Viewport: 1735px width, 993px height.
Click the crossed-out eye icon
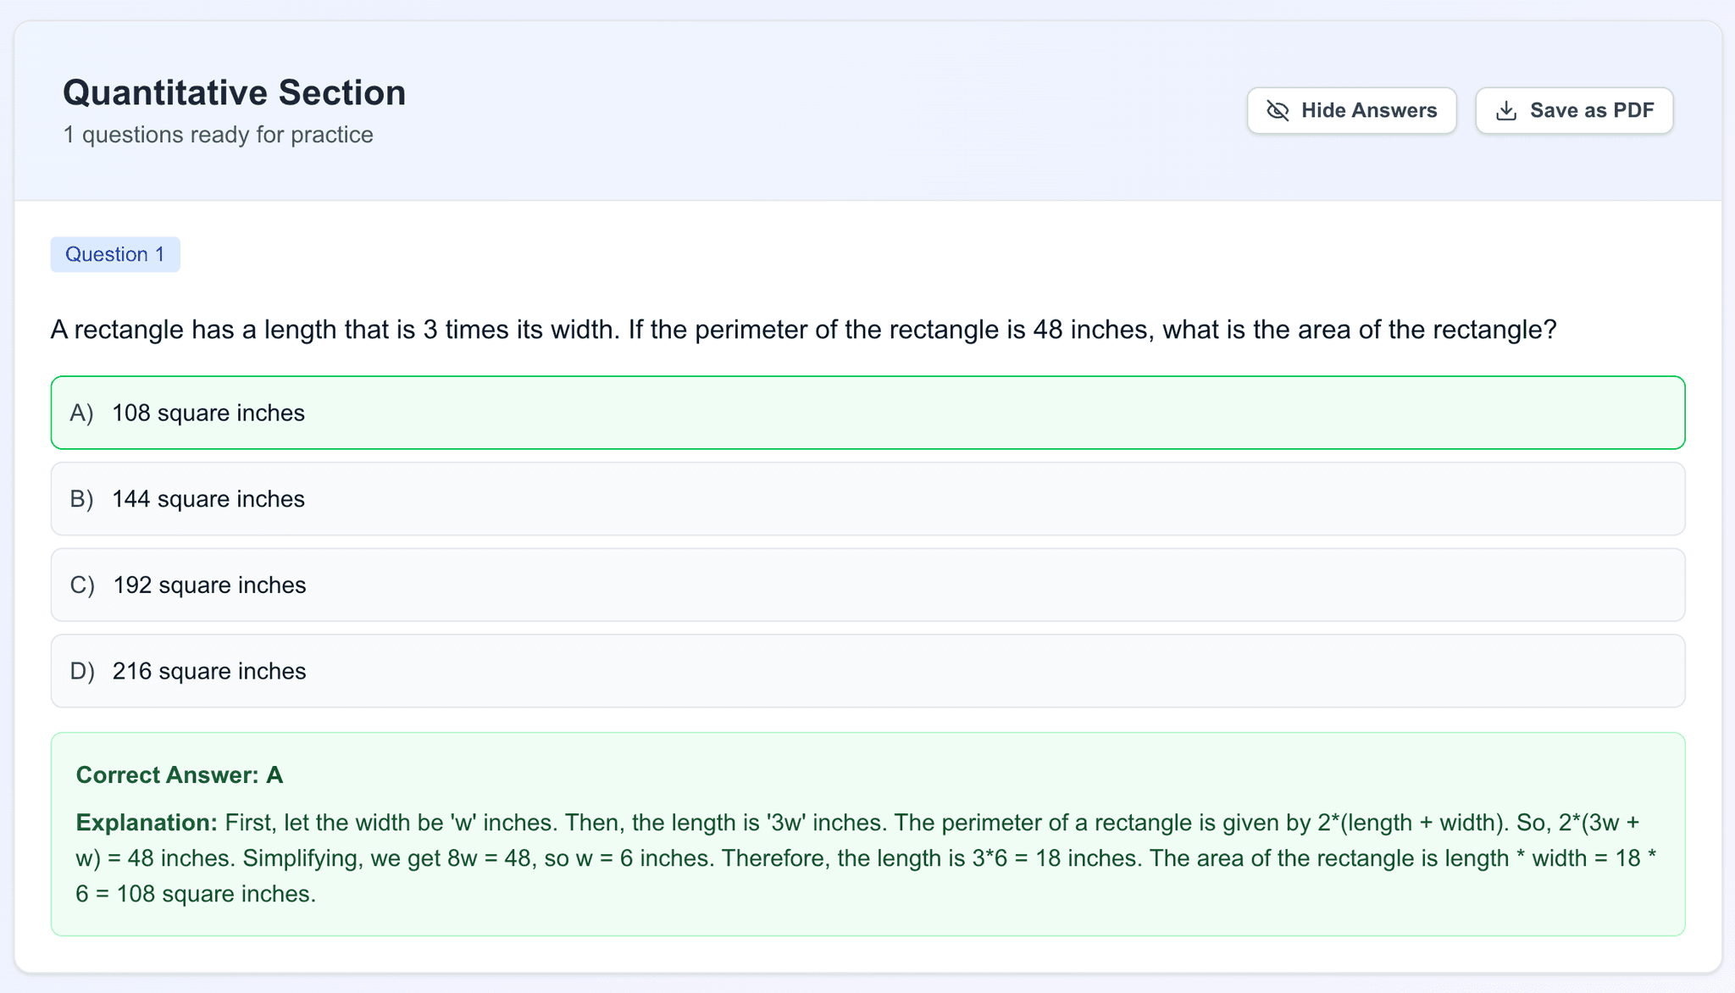[1278, 111]
